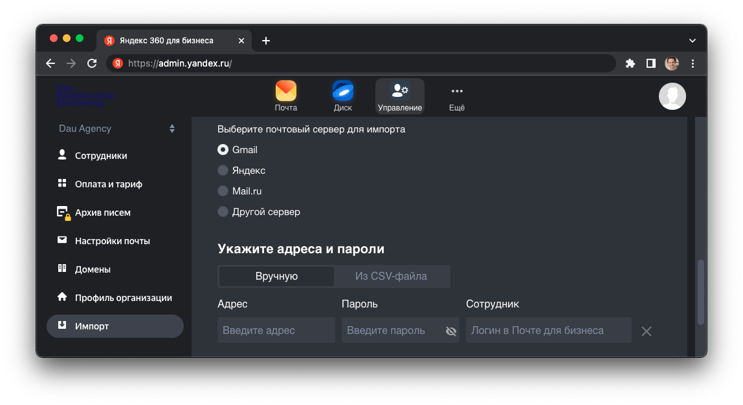Open the browser extensions puzzle icon
This screenshot has height=405, width=743.
pos(630,63)
